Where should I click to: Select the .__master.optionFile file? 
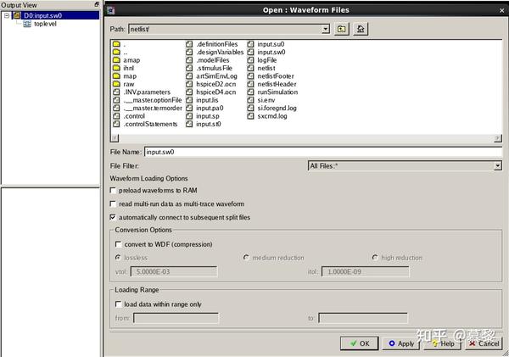(152, 100)
